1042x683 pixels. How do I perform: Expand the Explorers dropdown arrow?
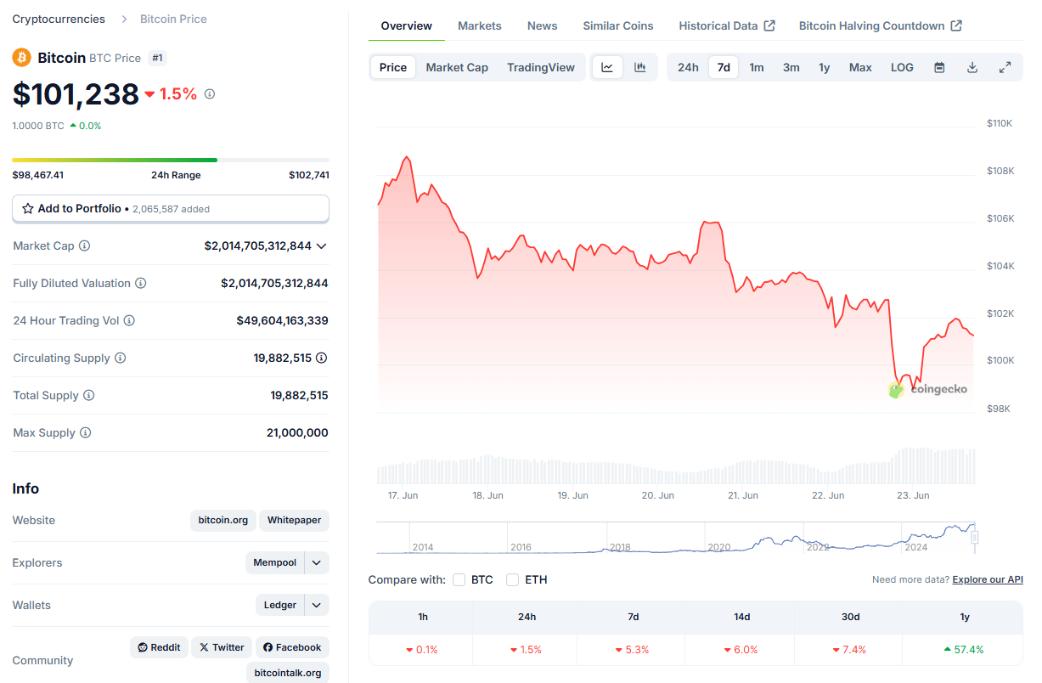coord(316,562)
